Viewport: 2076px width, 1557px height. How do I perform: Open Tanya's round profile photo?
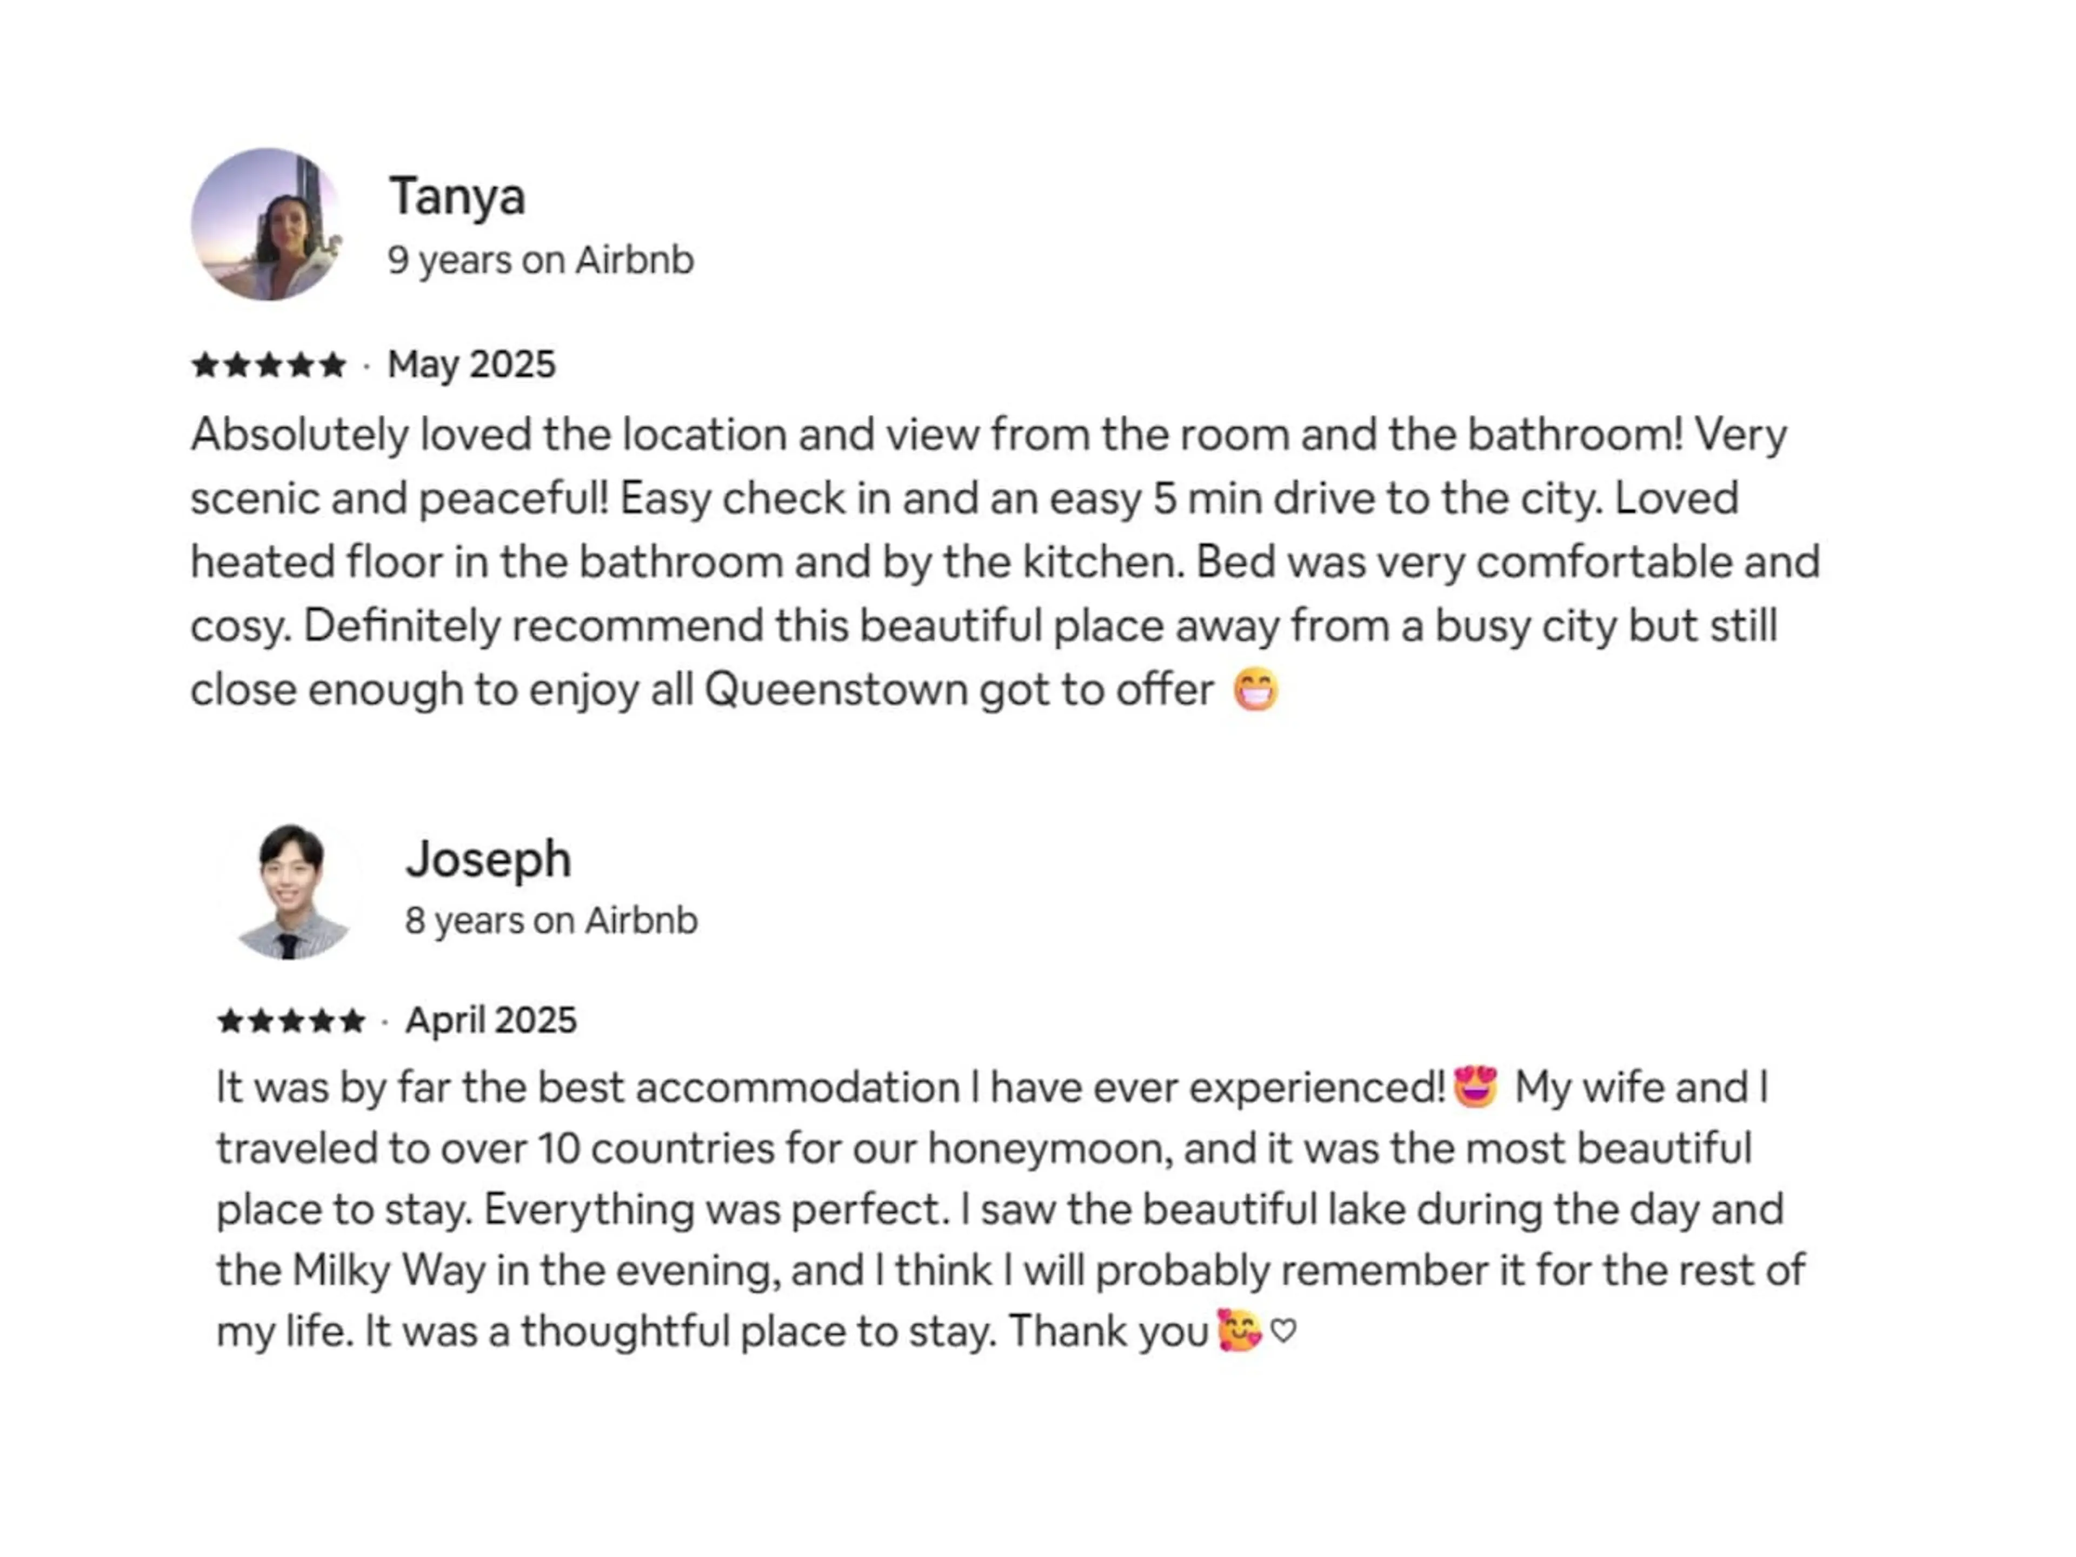(268, 224)
